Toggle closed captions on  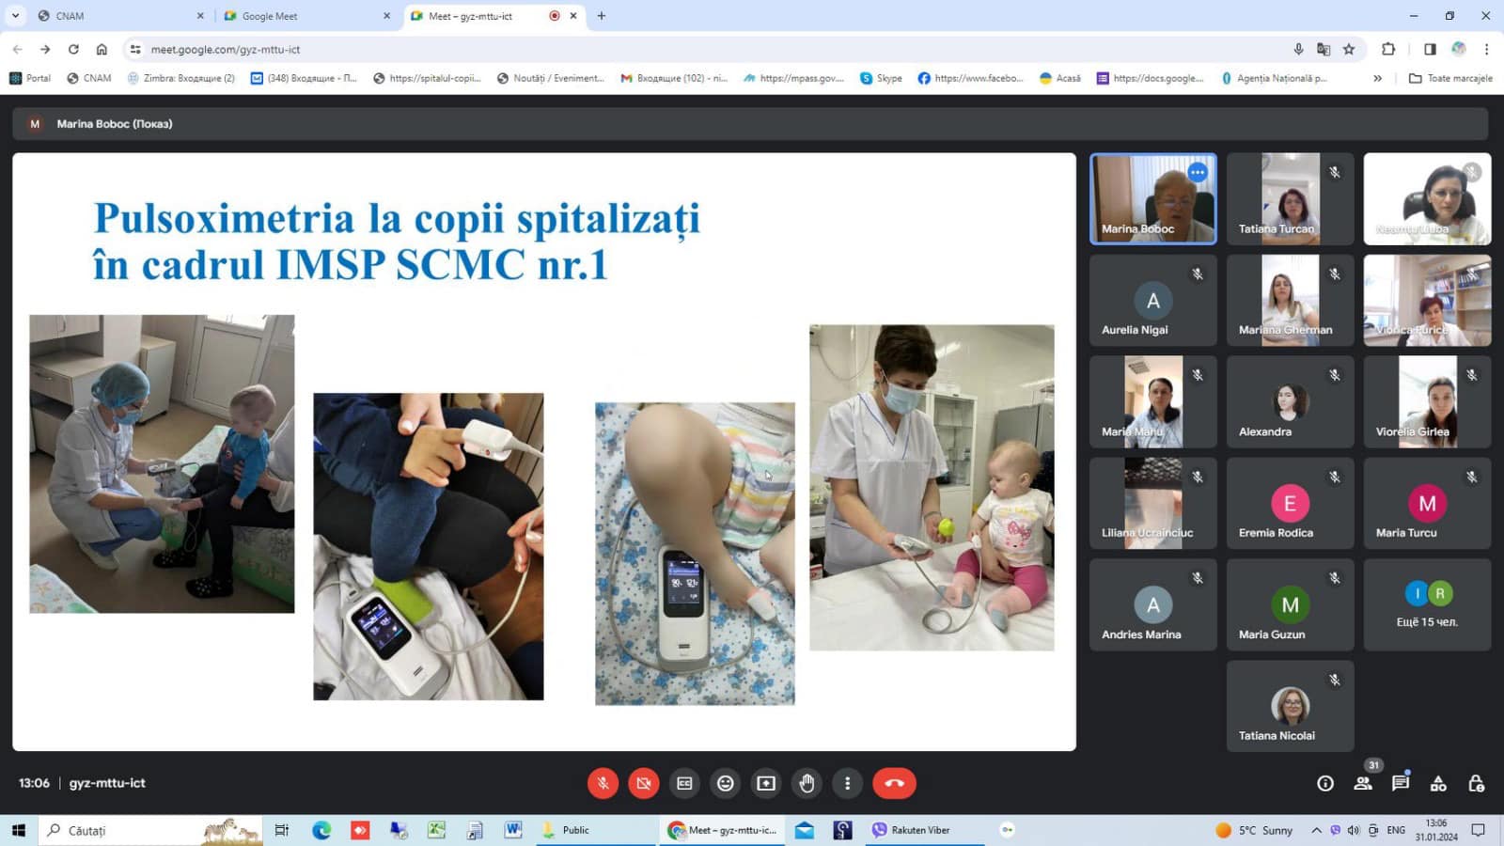click(x=684, y=783)
